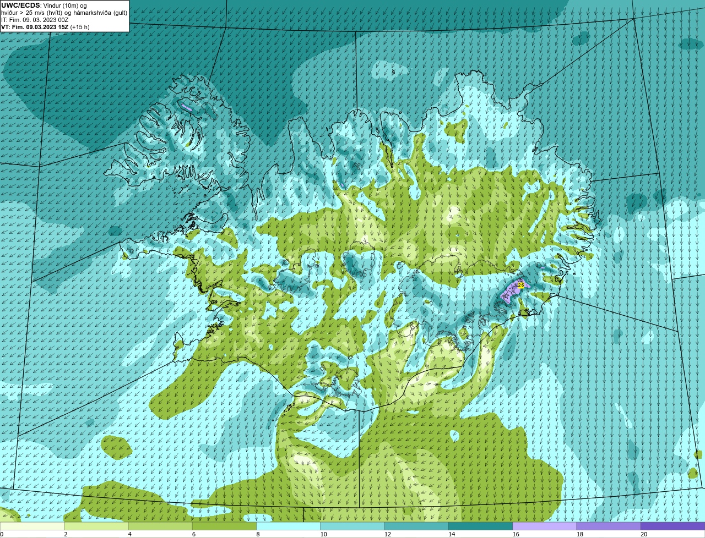This screenshot has width=705, height=538.
Task: Click the legend scale label '0'
Action: pos(2,534)
